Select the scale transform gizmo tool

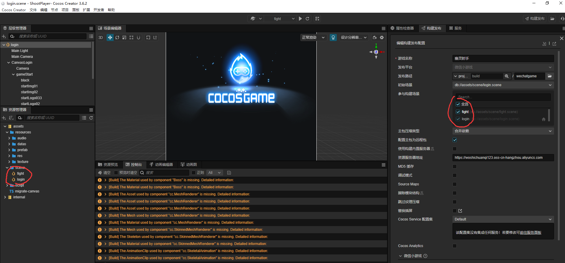tap(124, 37)
